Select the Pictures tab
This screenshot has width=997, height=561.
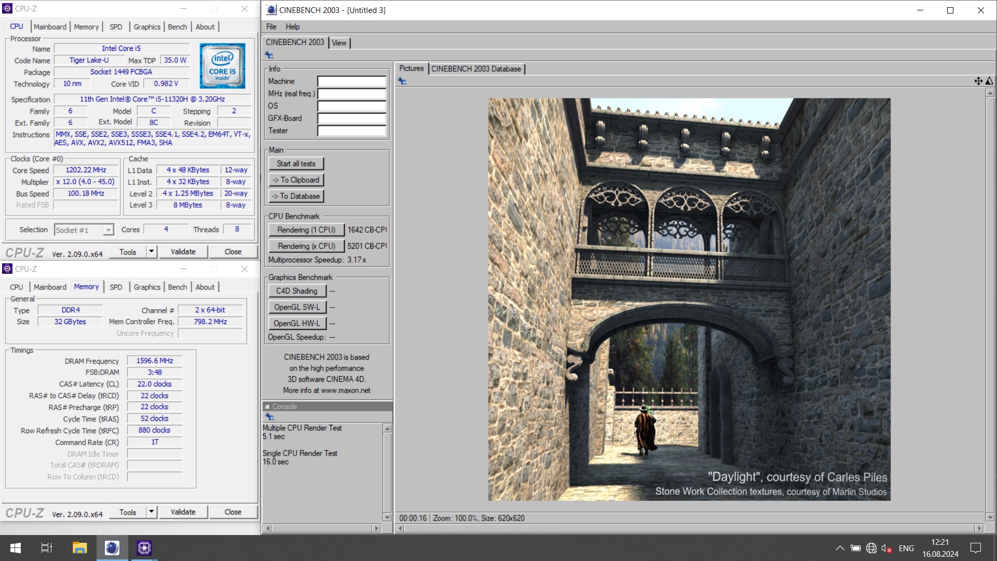(x=411, y=69)
